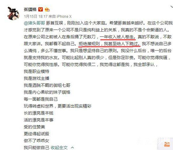Viewport: 173px width, 150px height.
Task: Click the red-underlined text 一年收入被人卷走
Action: tap(118, 37)
